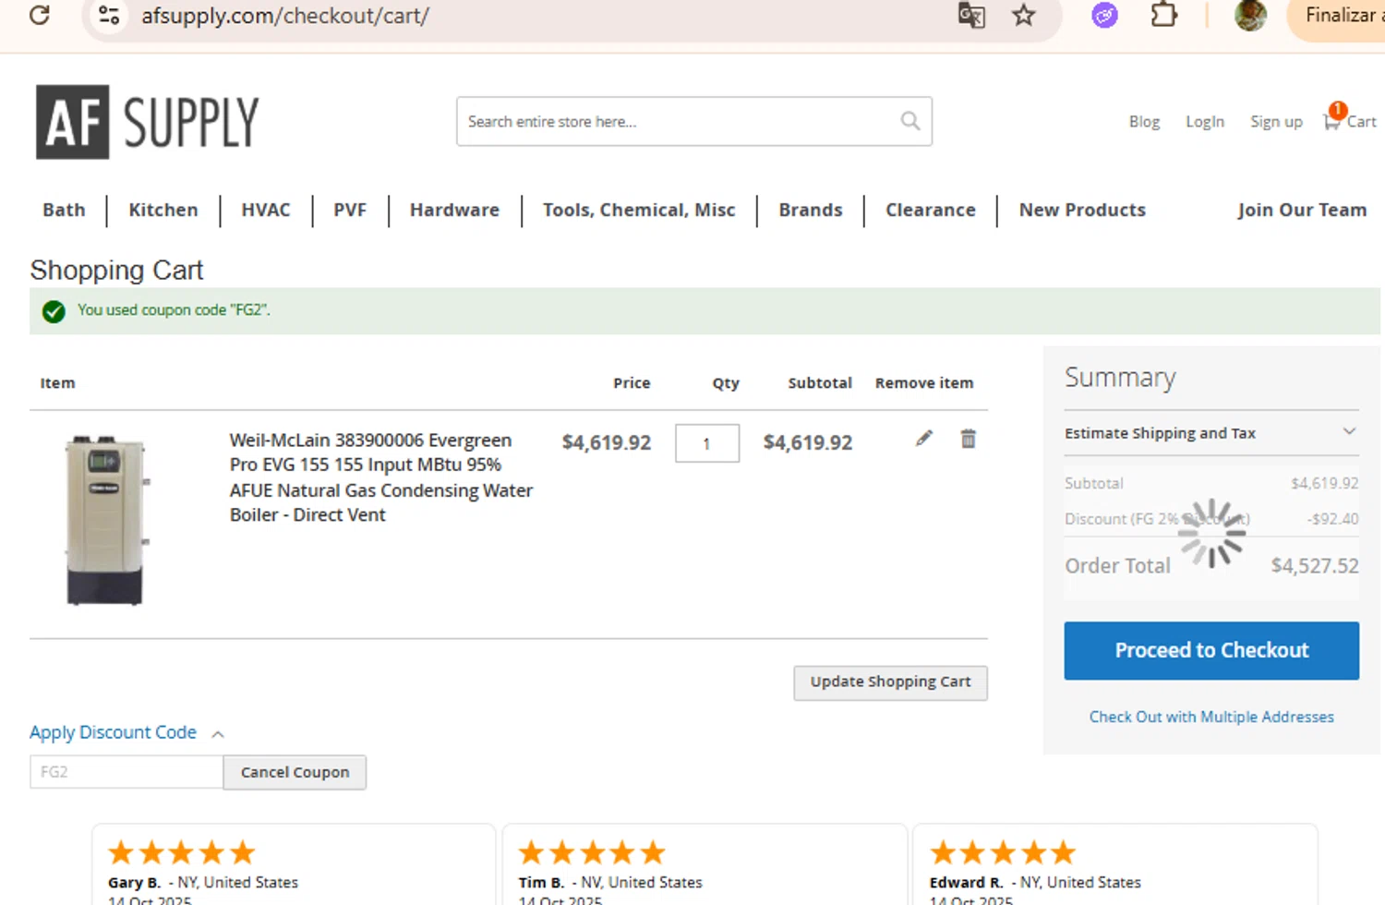Collapse the Apply Discount Code section

(x=127, y=733)
